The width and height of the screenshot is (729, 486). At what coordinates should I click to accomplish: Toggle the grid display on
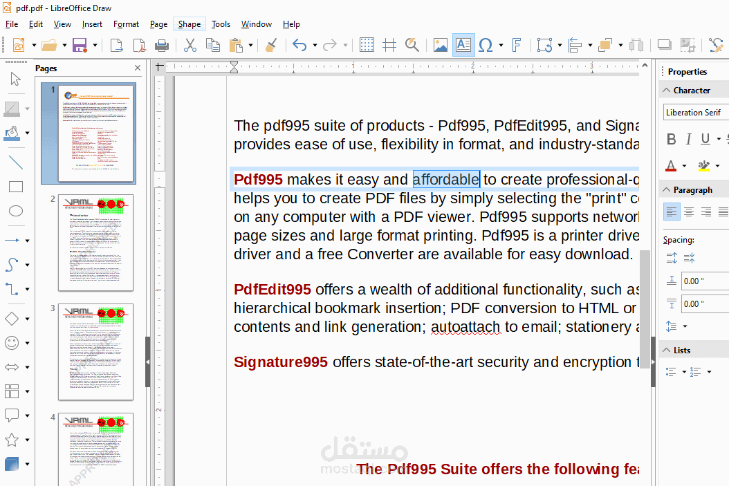click(x=367, y=44)
